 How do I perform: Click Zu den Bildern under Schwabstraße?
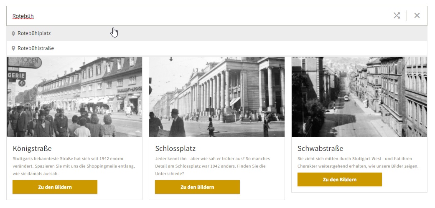click(340, 180)
